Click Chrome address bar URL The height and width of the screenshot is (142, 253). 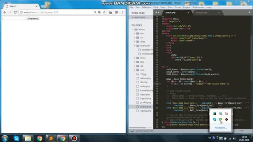pyautogui.click(x=41, y=12)
